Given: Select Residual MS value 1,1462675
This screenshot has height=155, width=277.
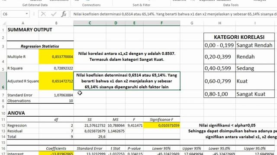Looking at the screenshot, I should tap(116, 131).
